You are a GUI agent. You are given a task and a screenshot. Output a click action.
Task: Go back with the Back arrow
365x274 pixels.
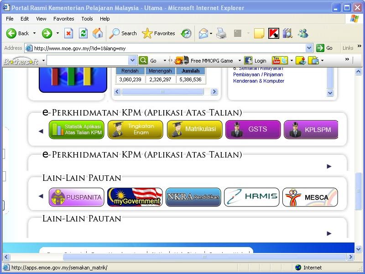(x=17, y=33)
